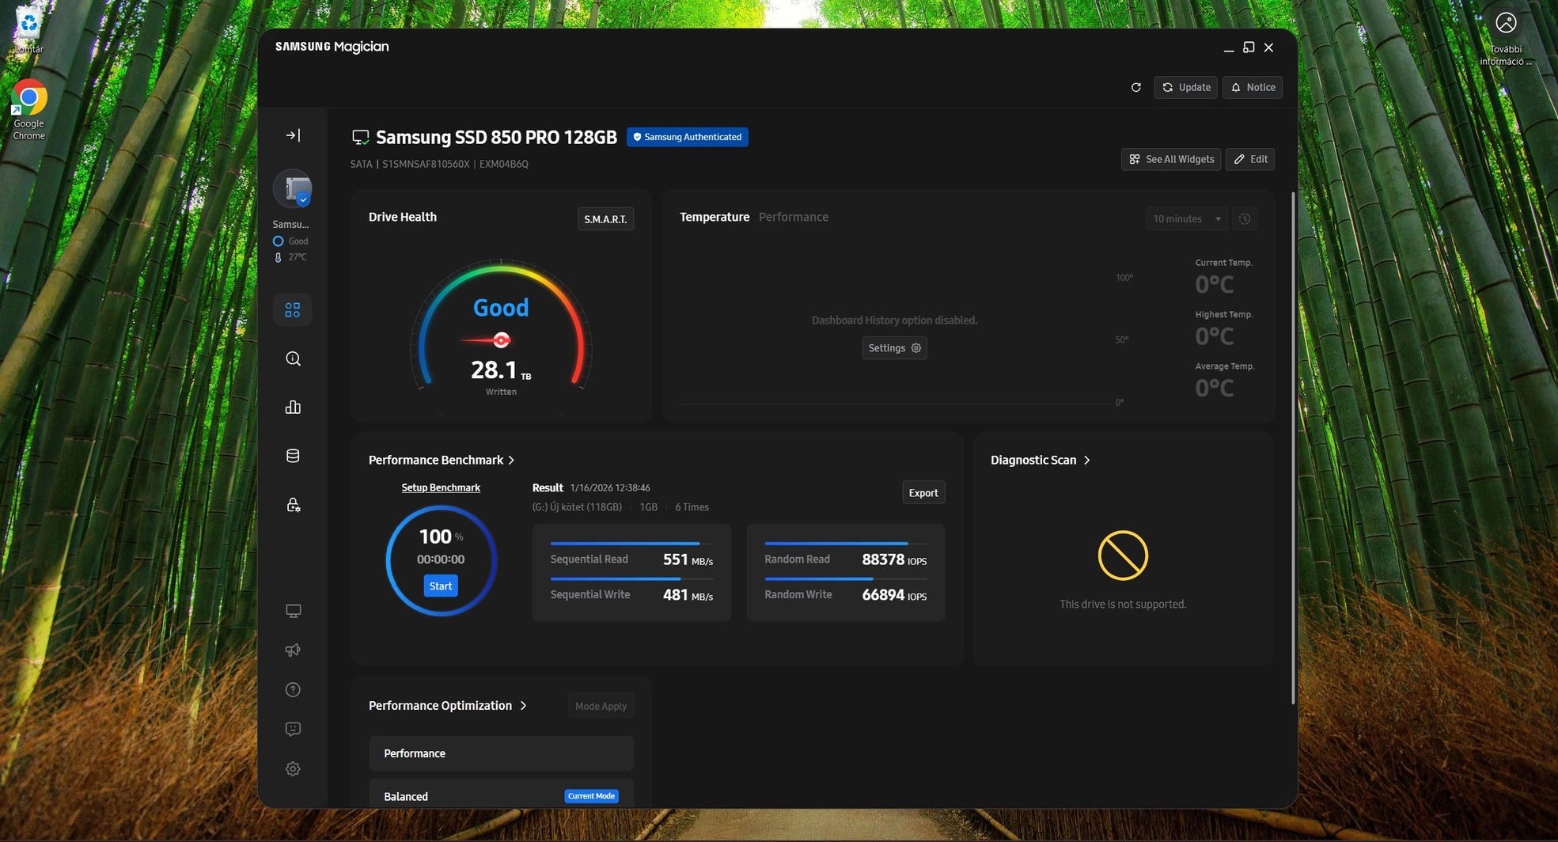
Task: Close the Samsung Magician window
Action: [x=1269, y=47]
